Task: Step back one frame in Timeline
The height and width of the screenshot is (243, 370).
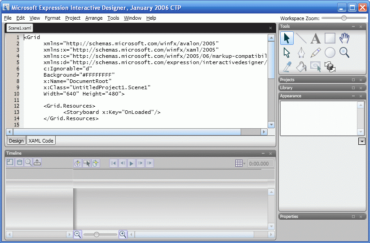Action: pos(123,163)
